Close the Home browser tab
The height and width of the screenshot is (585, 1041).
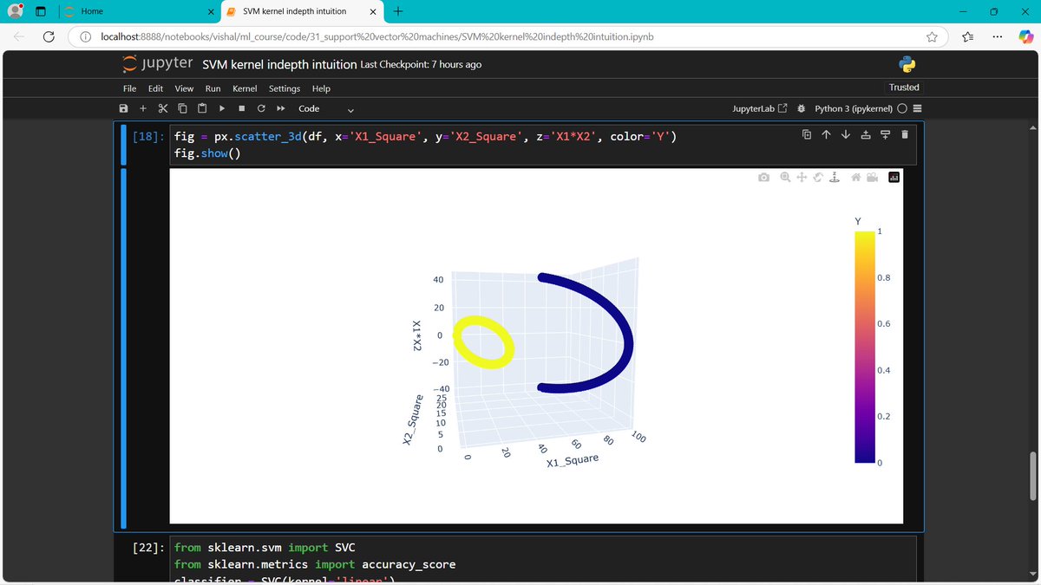click(211, 11)
